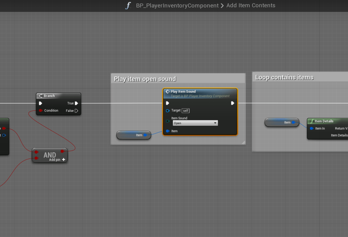Click Play Item Sound execution output pin

232,103
